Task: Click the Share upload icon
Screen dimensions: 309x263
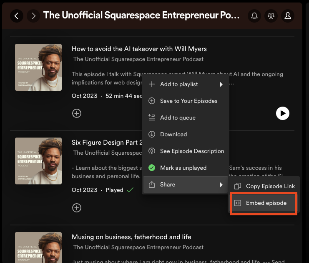Action: [x=152, y=184]
